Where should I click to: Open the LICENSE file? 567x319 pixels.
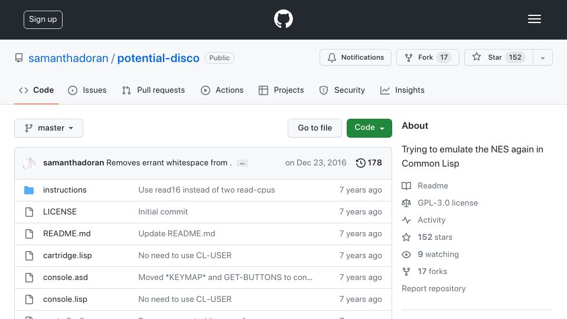tap(60, 212)
